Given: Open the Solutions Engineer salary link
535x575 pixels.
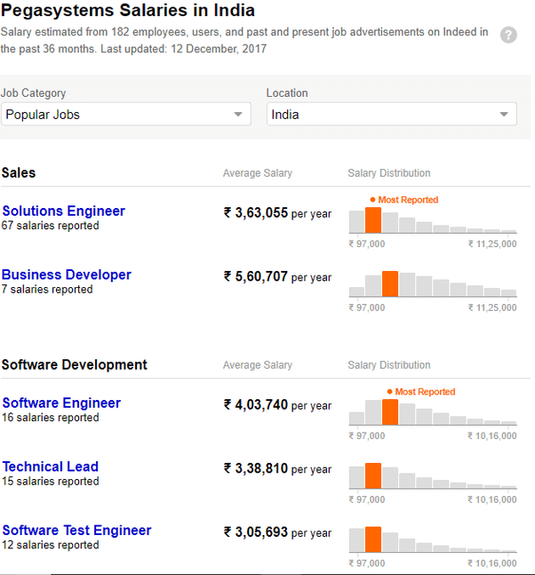Looking at the screenshot, I should 63,211.
